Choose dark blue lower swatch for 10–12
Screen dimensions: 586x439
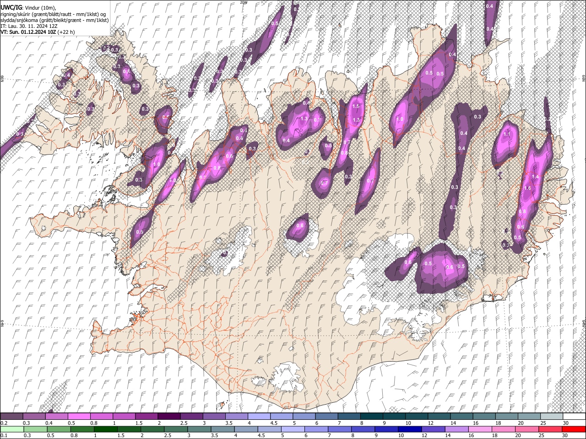pyautogui.click(x=409, y=429)
